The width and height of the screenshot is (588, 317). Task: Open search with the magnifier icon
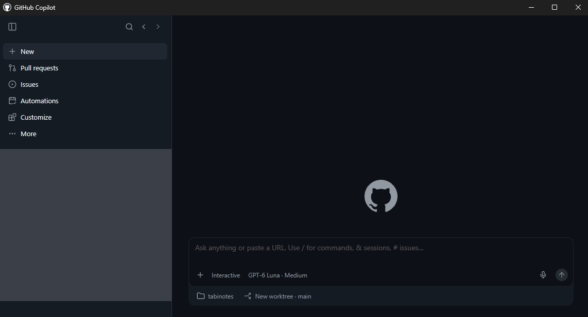click(x=129, y=27)
